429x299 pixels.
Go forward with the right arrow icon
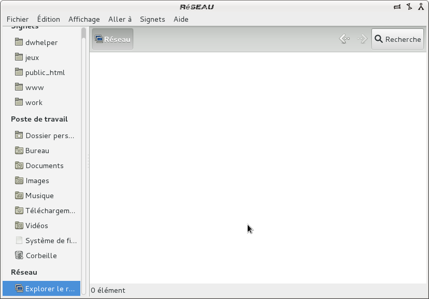pos(362,39)
